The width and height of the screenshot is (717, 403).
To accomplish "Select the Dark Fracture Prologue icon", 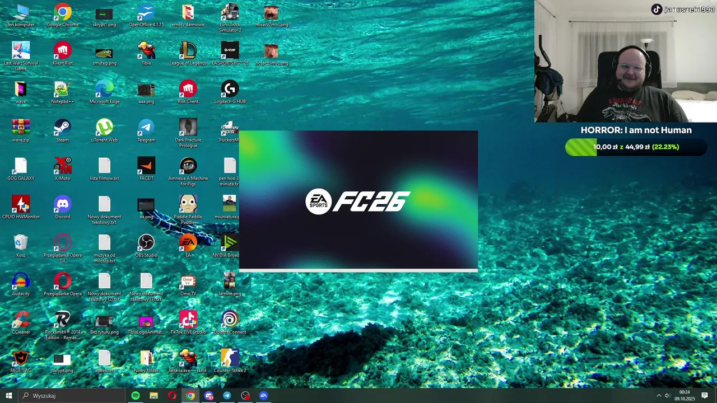I will pyautogui.click(x=188, y=133).
